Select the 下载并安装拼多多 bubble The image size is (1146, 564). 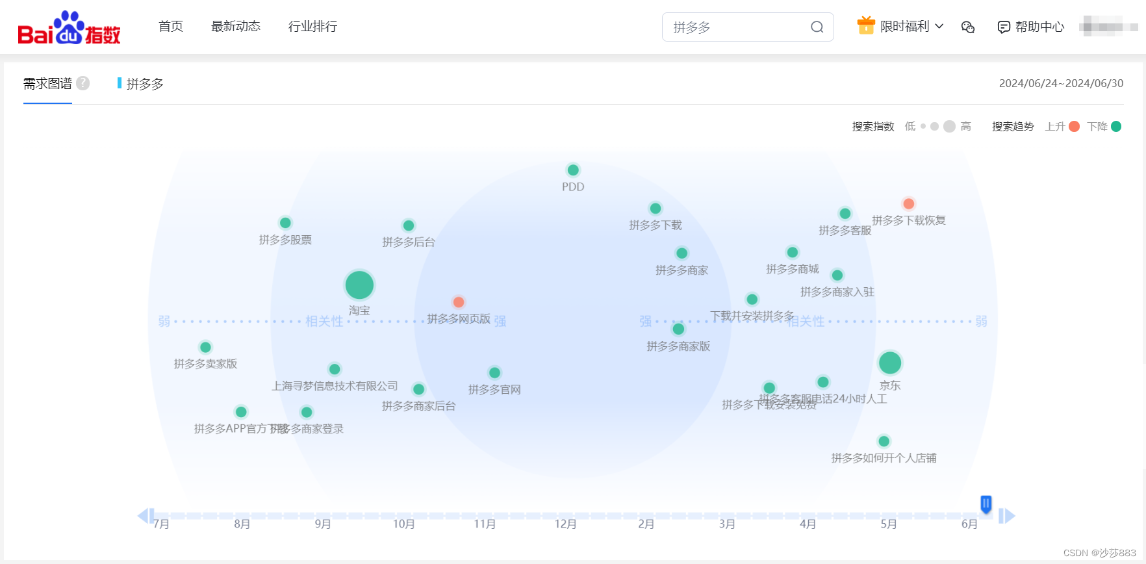752,300
